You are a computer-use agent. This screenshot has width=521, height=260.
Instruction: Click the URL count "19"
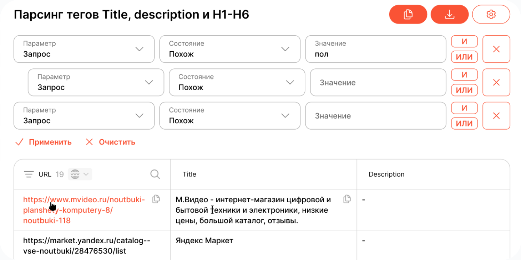(x=60, y=174)
